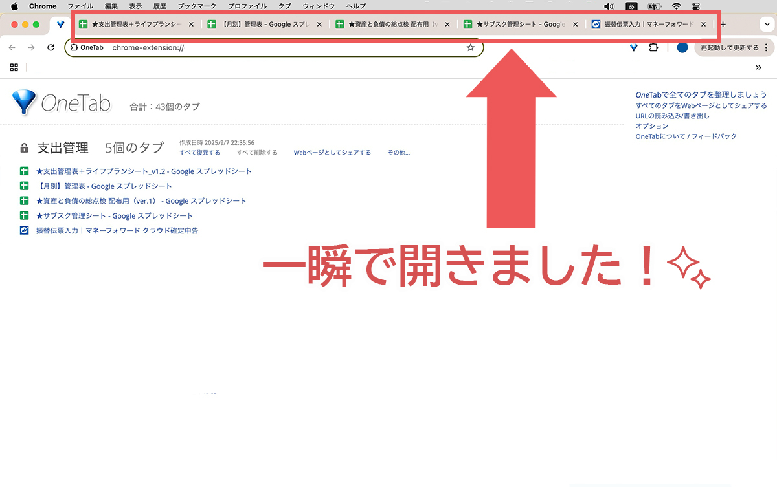Click the battery status icon

tap(653, 6)
